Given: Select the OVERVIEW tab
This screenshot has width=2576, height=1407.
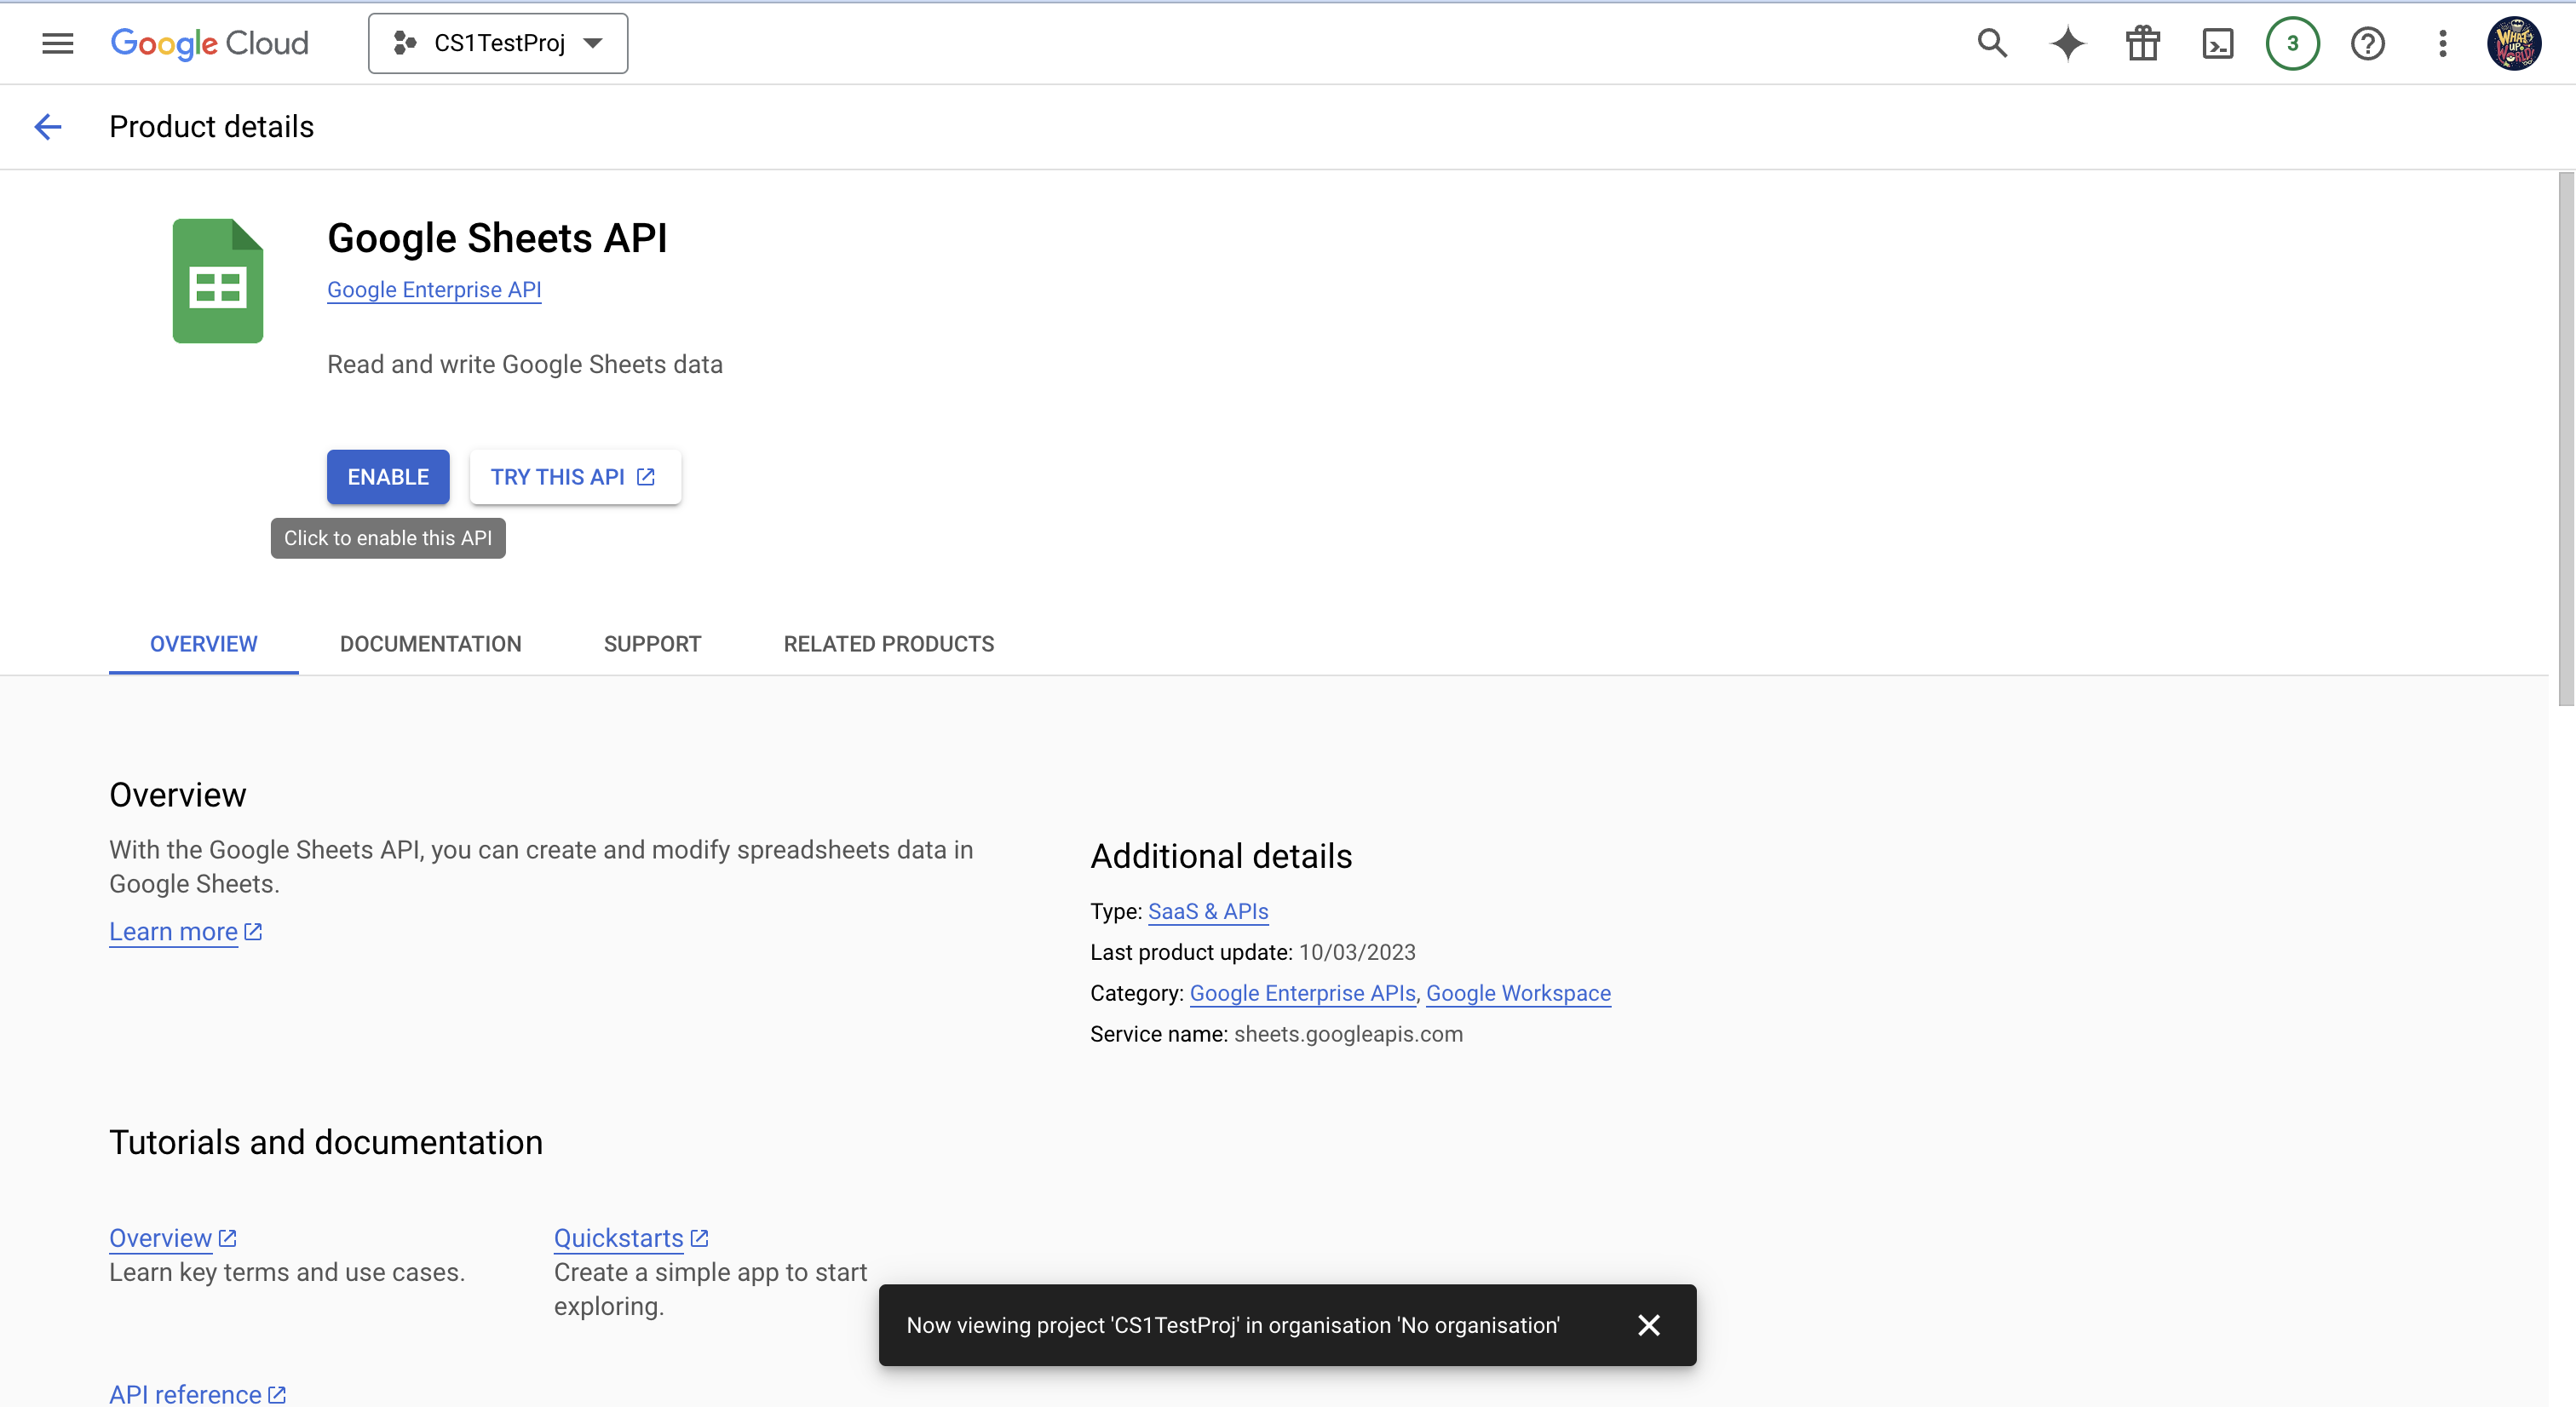Looking at the screenshot, I should pos(204,644).
